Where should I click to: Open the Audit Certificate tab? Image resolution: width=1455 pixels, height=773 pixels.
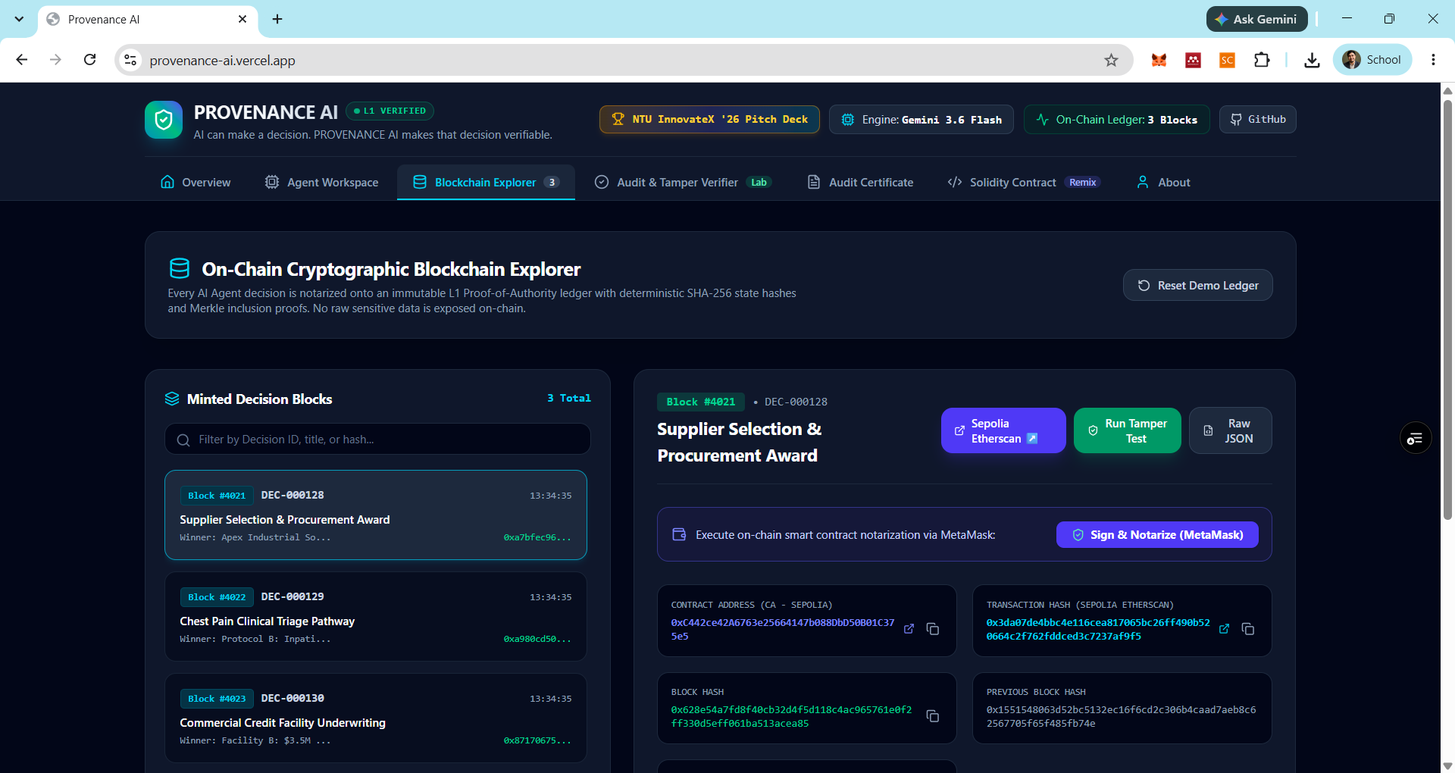tap(860, 183)
